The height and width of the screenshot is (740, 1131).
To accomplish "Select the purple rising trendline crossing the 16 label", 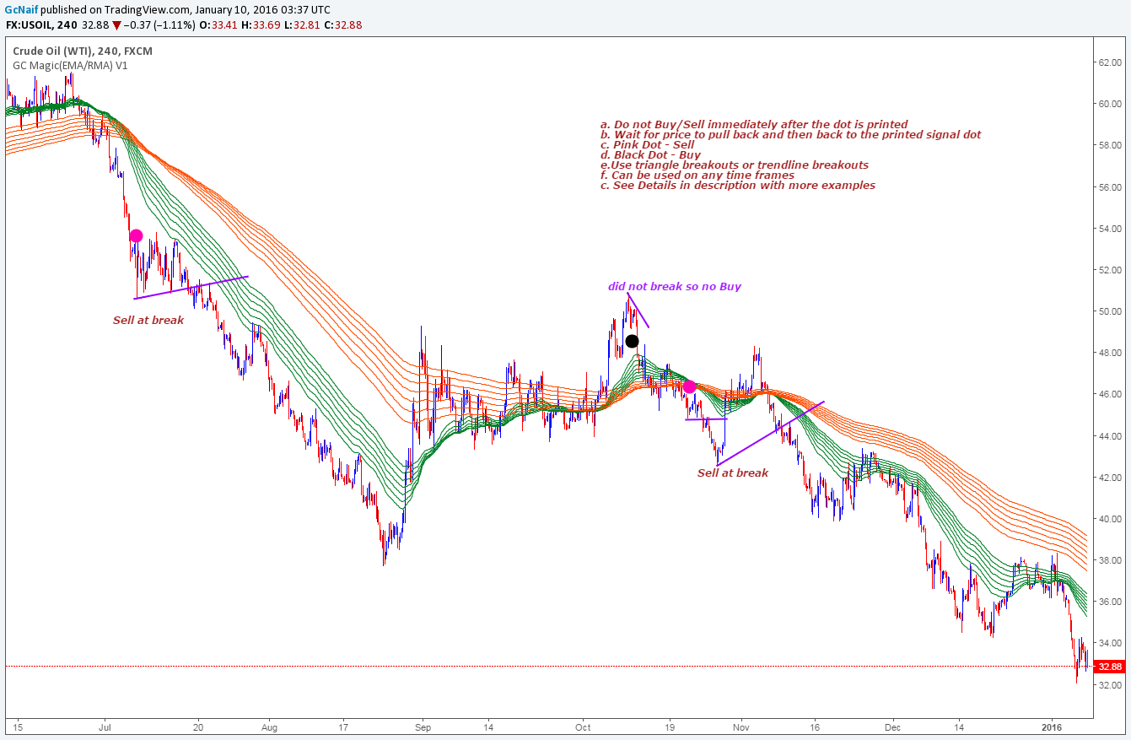I will (770, 434).
